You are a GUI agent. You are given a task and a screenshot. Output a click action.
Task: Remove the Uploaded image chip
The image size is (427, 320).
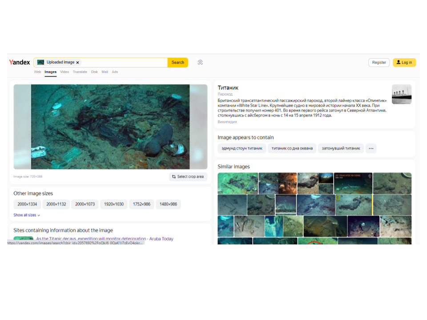pos(78,63)
